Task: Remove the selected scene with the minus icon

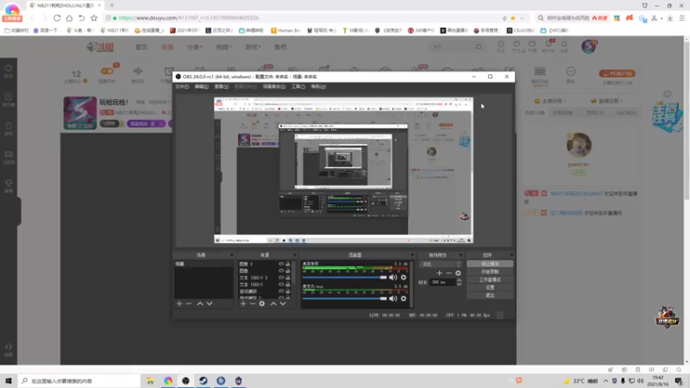Action: [189, 304]
